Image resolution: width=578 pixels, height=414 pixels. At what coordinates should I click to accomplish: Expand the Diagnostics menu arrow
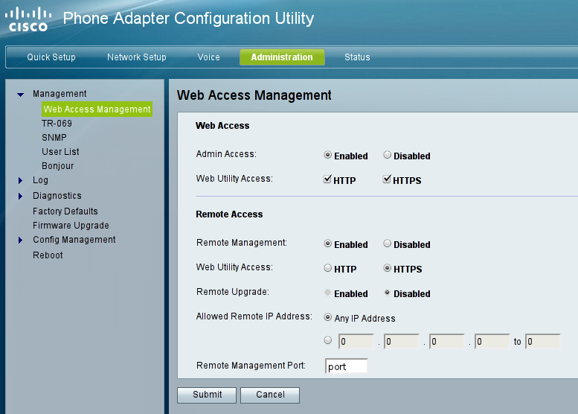tap(21, 197)
